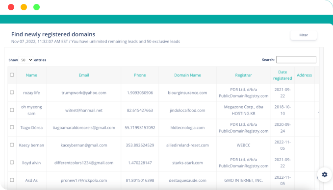Tick the checkbox for Kaecy bernan
The height and width of the screenshot is (190, 333).
[x=12, y=145]
